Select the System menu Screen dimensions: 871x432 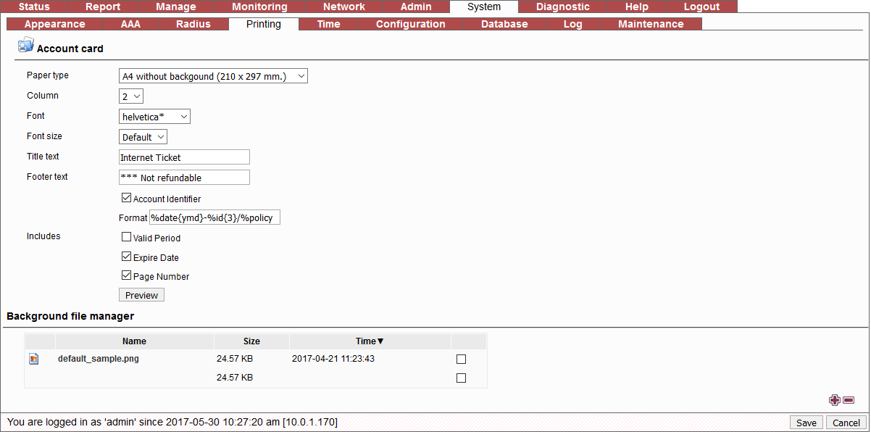[x=484, y=7]
